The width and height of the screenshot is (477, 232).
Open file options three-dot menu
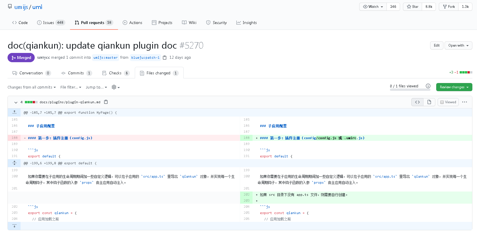click(465, 102)
